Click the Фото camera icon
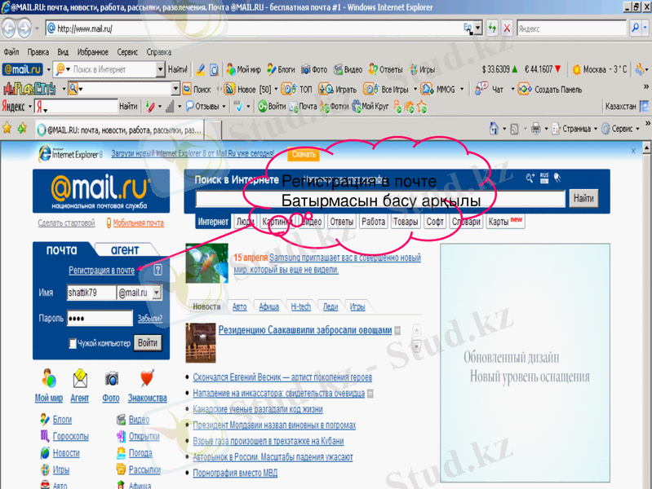This screenshot has height=489, width=652. pyautogui.click(x=111, y=379)
